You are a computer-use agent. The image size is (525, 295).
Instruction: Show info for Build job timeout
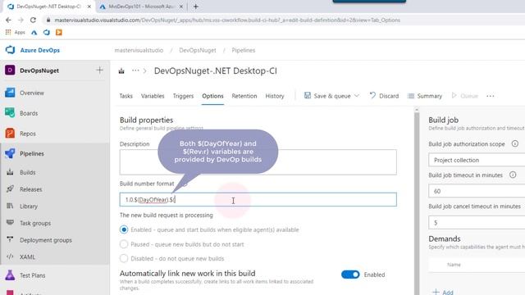point(513,175)
